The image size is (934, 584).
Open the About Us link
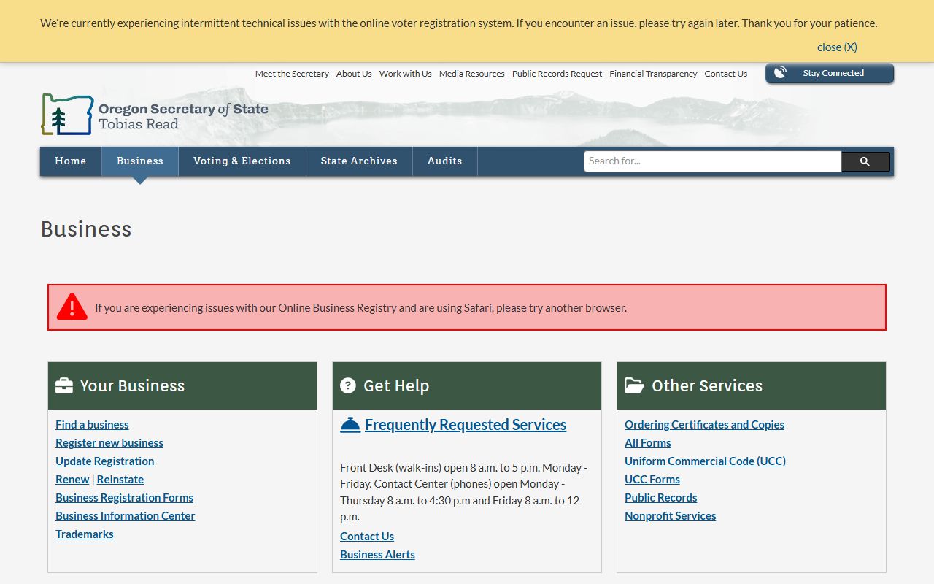[x=354, y=74]
